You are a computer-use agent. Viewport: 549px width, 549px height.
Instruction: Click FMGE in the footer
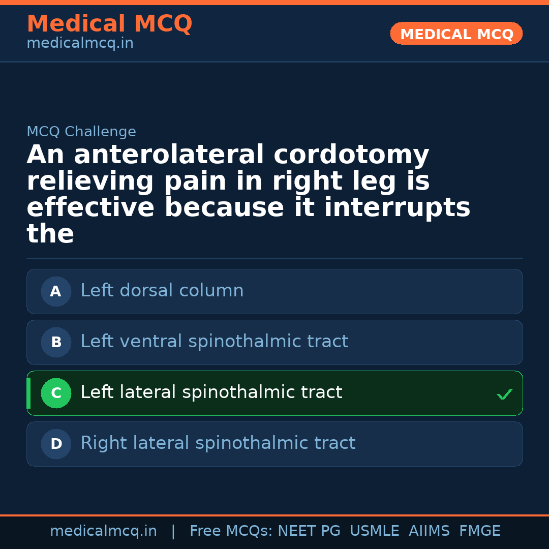click(x=479, y=531)
